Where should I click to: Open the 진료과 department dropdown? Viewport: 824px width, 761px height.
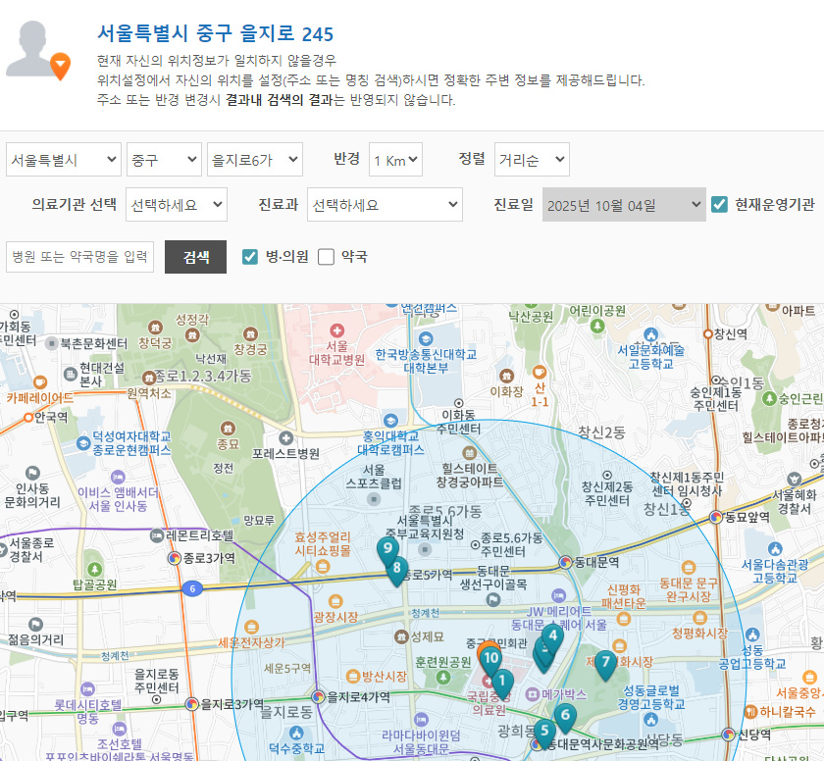pyautogui.click(x=385, y=204)
